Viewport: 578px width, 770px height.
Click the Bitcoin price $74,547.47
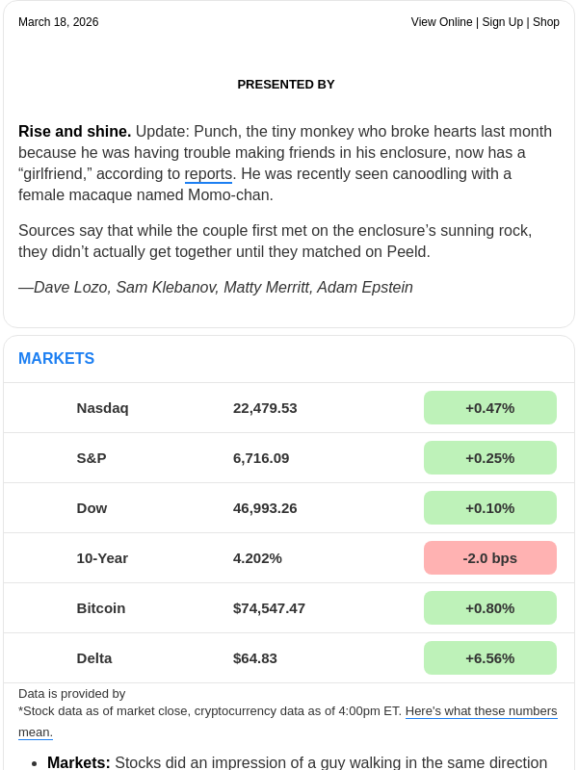[x=269, y=608]
